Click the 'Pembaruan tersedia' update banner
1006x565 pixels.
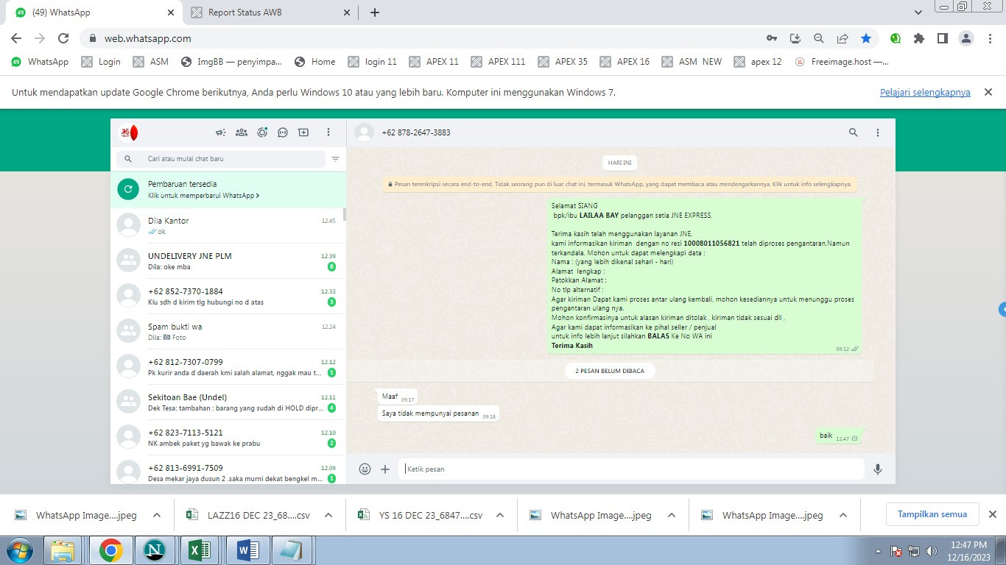228,190
